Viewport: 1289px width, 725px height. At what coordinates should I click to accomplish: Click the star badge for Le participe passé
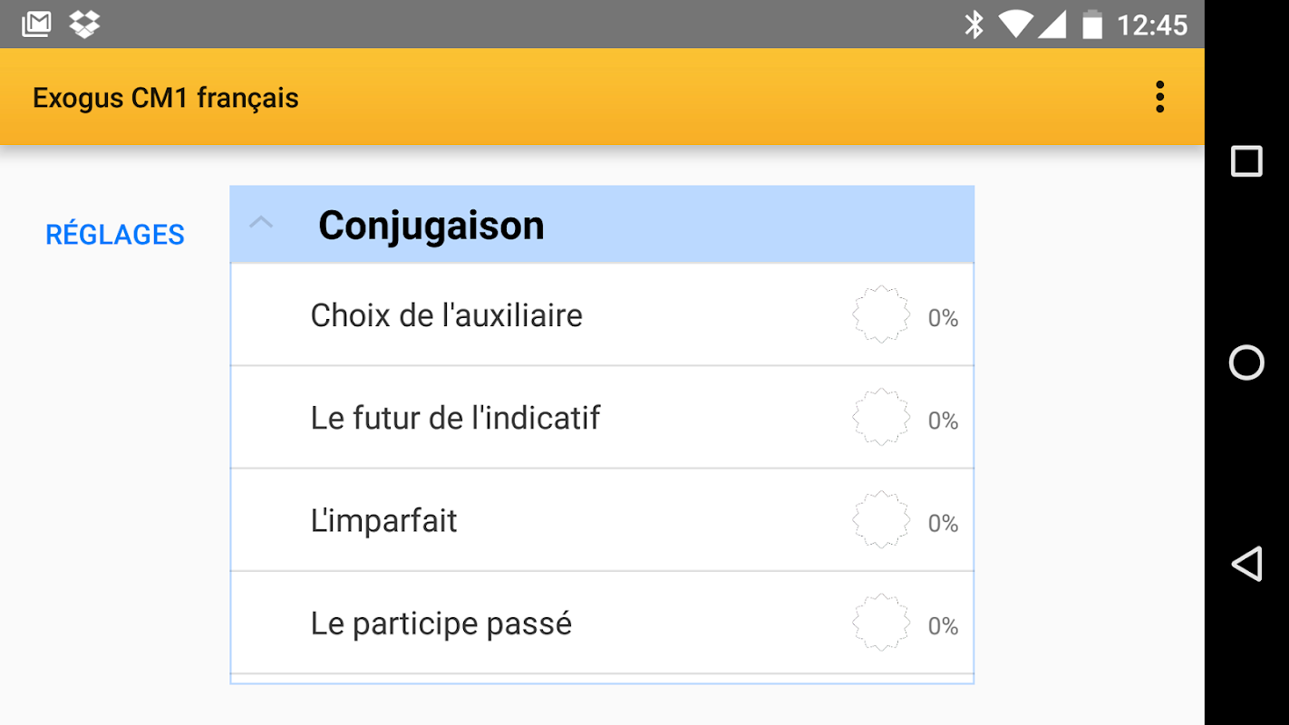pyautogui.click(x=881, y=623)
